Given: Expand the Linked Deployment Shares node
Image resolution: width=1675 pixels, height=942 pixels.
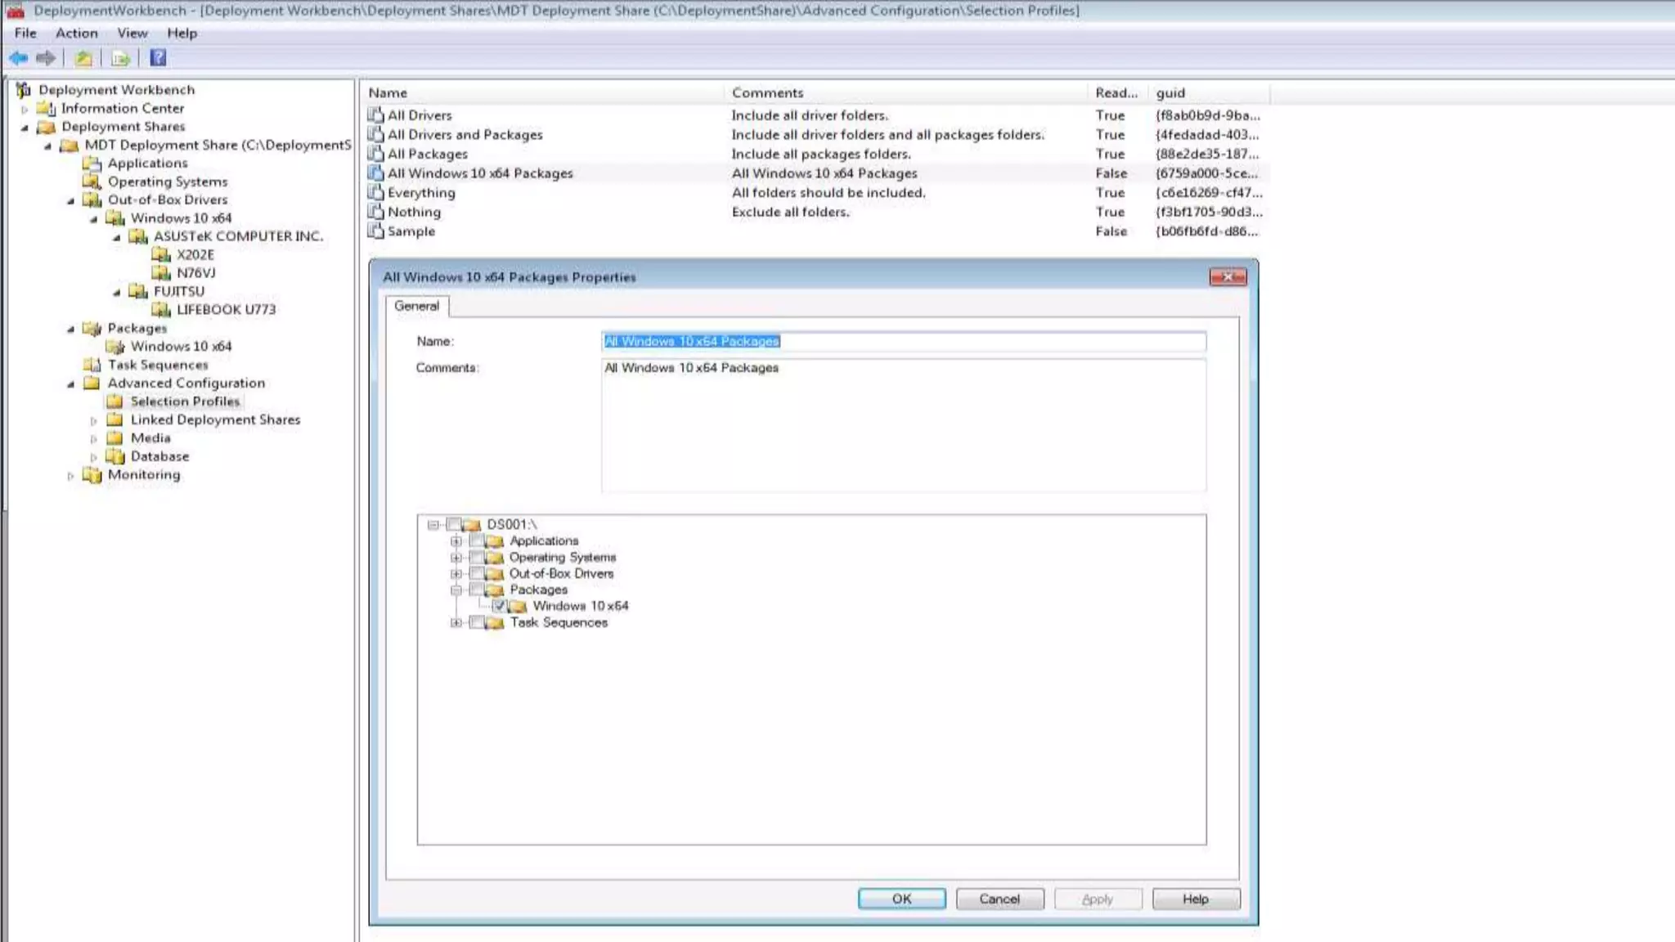Looking at the screenshot, I should [x=93, y=420].
